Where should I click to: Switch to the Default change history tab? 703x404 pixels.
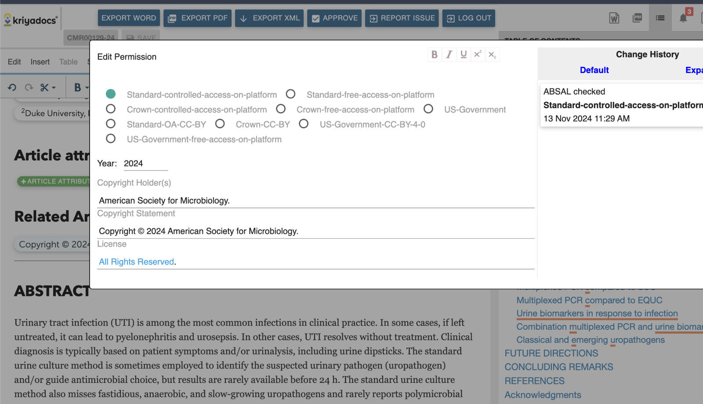point(594,70)
